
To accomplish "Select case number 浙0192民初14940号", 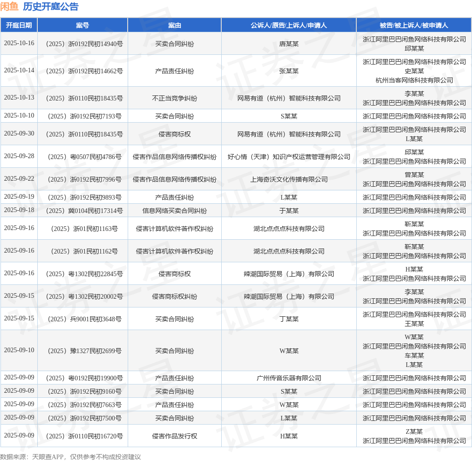I will click(x=84, y=44).
